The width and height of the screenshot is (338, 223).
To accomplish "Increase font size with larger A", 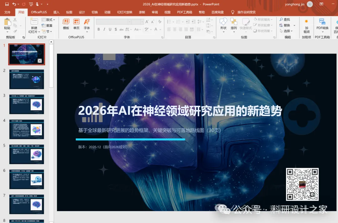I will point(147,22).
